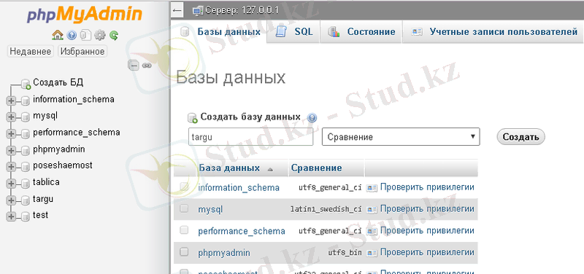Viewport: 584px width, 274px height.
Task: Expand the targu tree node
Action: (11, 200)
